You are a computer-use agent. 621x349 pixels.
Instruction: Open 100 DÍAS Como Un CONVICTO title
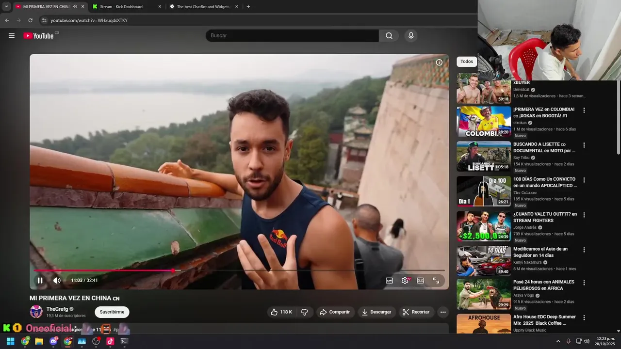click(545, 182)
